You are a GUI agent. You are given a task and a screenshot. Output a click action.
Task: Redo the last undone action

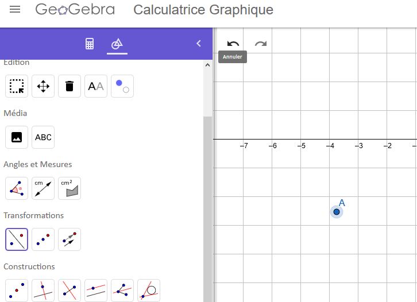[261, 44]
